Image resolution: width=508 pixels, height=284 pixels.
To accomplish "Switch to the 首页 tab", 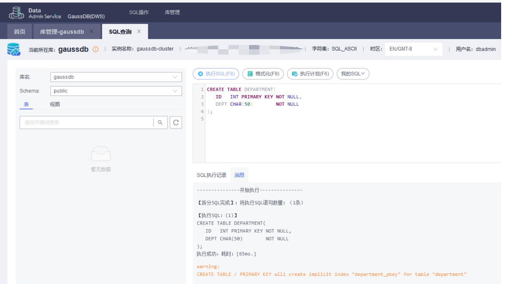I will click(x=19, y=32).
